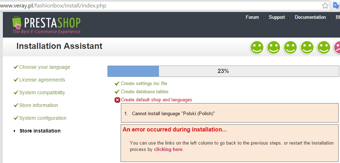This screenshot has width=340, height=163.
Task: Go back to License agreements step
Action: (42, 80)
